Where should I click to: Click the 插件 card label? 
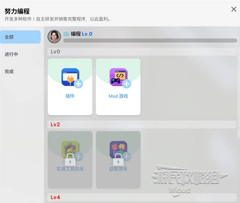[70, 96]
